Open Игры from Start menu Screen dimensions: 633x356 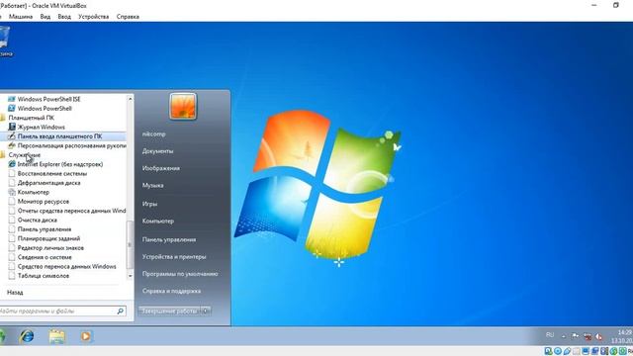pos(149,204)
